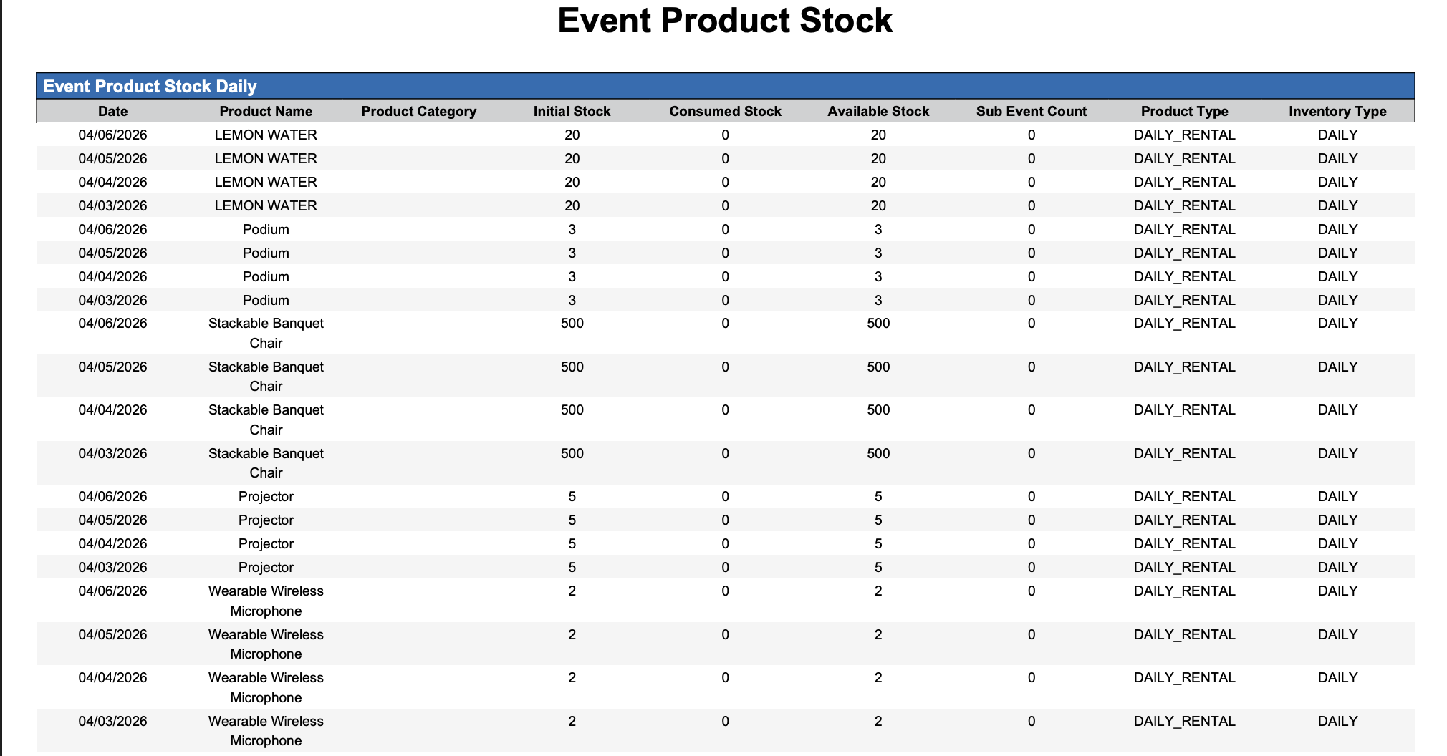The width and height of the screenshot is (1447, 756).
Task: Click the first 500 in Initial Stock
Action: (572, 323)
